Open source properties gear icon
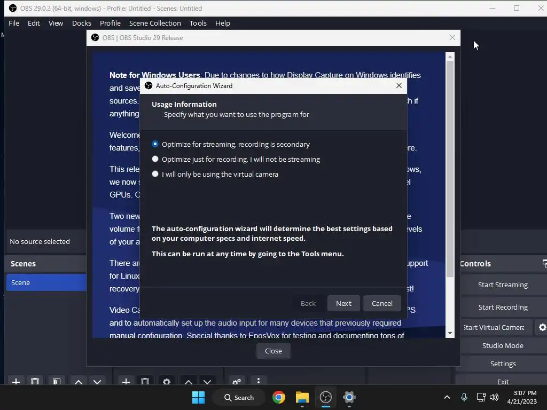The height and width of the screenshot is (410, 547). [167, 381]
